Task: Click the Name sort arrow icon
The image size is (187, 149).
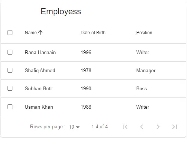Action: pos(40,32)
